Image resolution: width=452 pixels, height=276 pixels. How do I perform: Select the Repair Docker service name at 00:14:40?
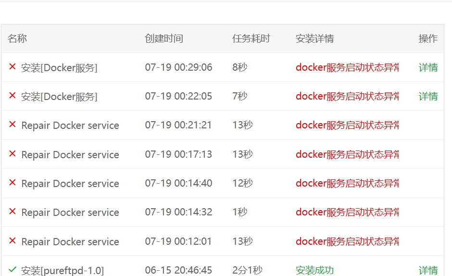click(70, 184)
